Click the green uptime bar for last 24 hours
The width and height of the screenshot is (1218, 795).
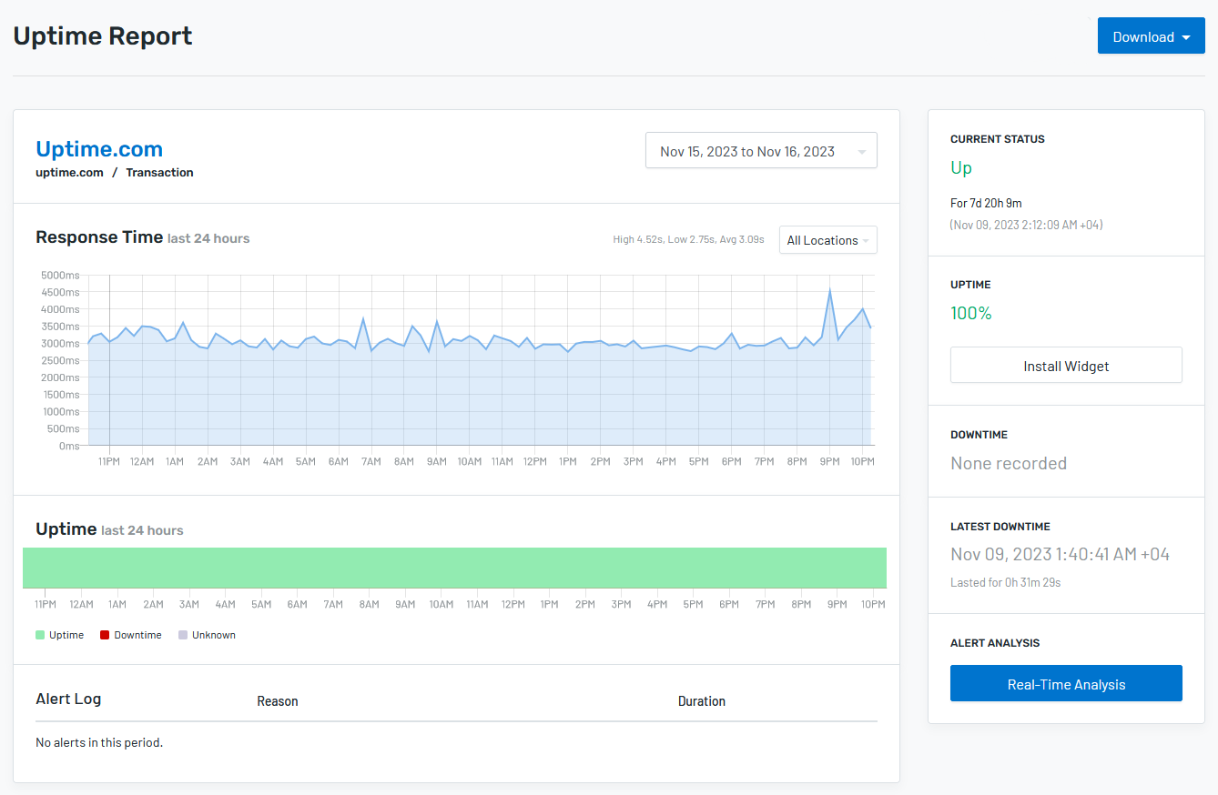click(x=454, y=567)
